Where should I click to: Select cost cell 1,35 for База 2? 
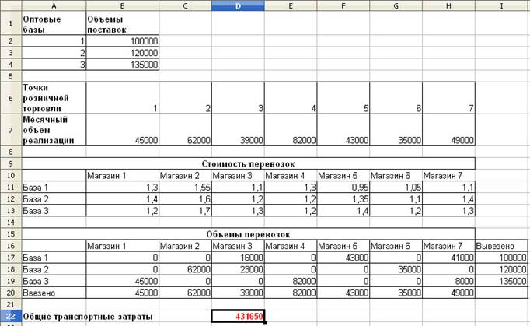pos(343,199)
